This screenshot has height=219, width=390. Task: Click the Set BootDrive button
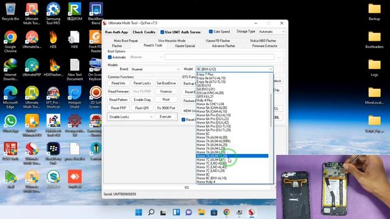click(x=166, y=83)
